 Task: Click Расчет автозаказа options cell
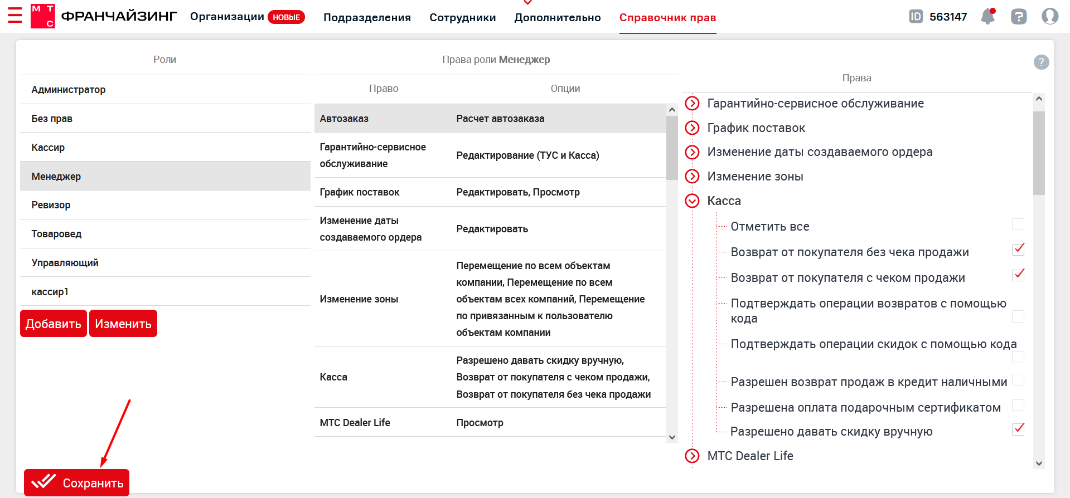pos(500,119)
